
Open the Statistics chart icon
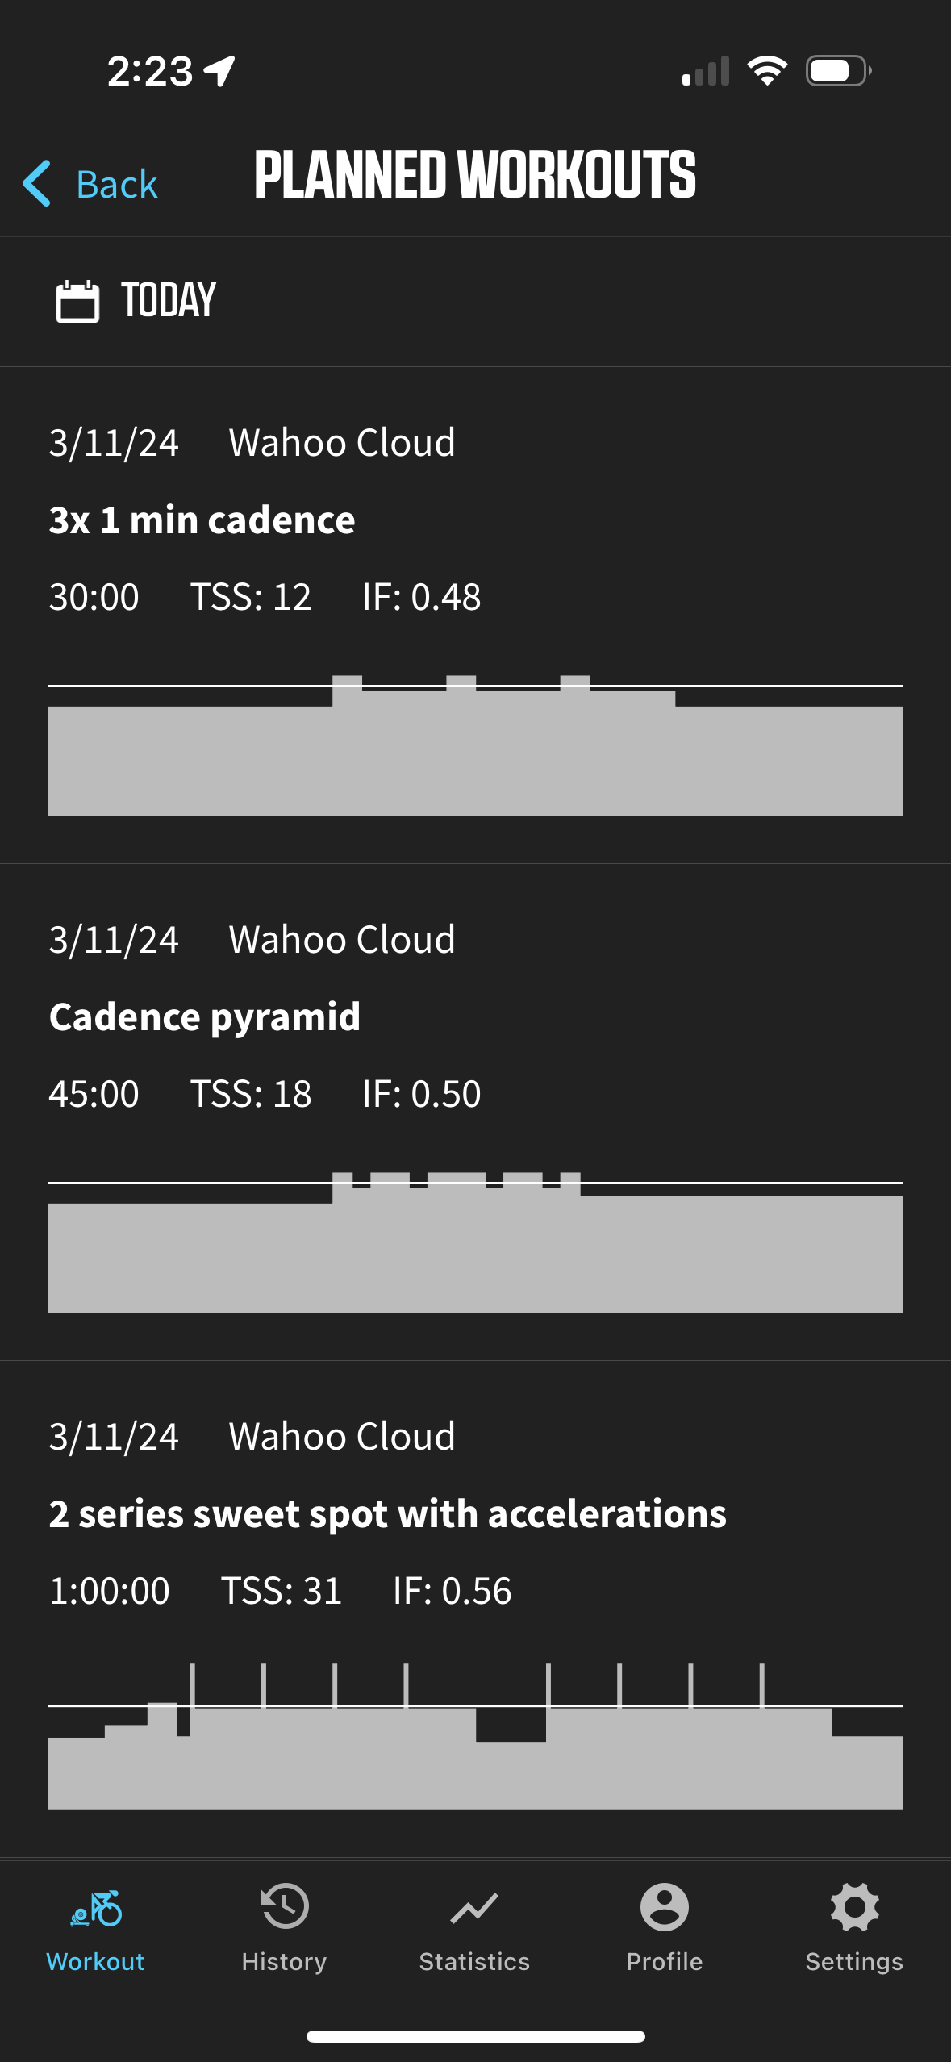(x=474, y=1908)
